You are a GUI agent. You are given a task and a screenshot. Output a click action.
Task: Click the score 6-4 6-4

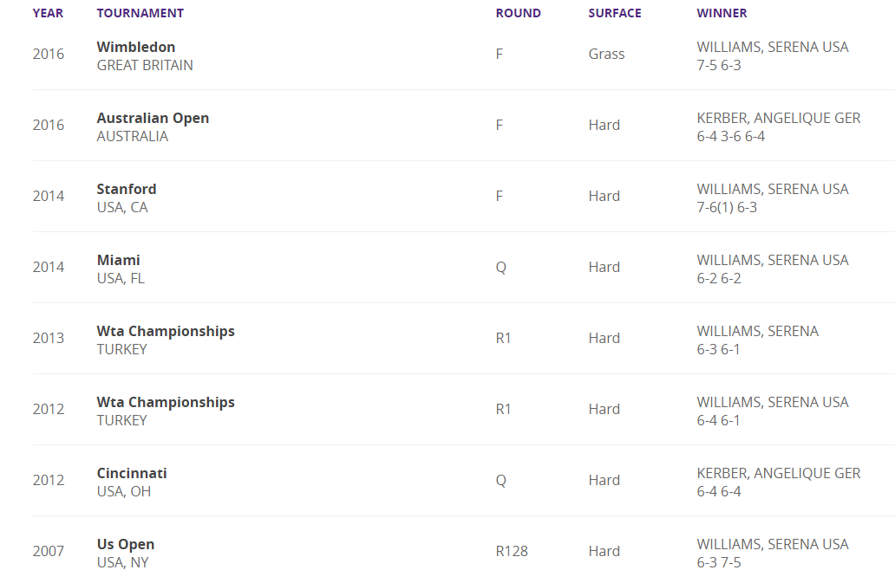click(x=719, y=491)
